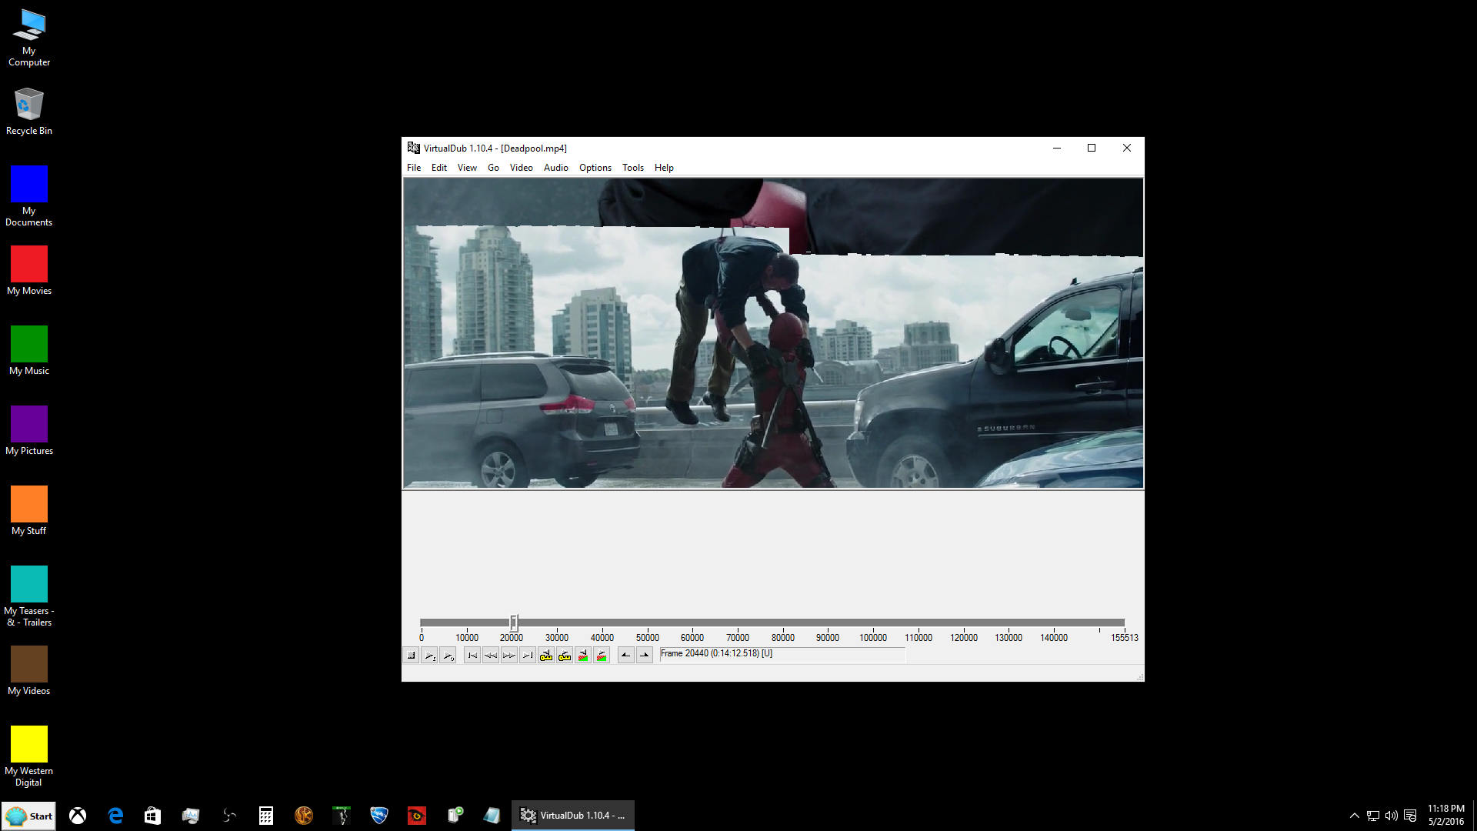
Task: Step backward one frame
Action: [491, 656]
